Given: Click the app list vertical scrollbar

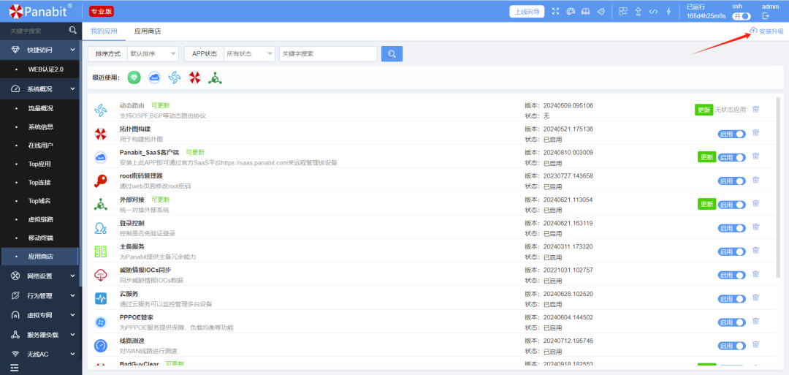Looking at the screenshot, I should coord(779,186).
